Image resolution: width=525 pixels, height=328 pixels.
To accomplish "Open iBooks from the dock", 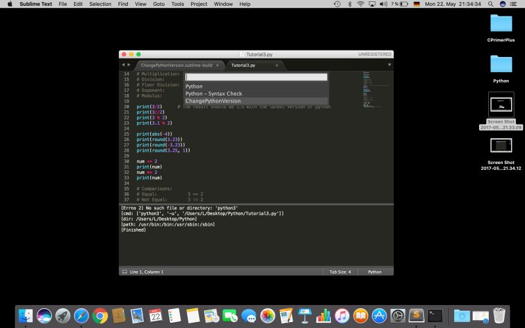I will click(x=360, y=316).
